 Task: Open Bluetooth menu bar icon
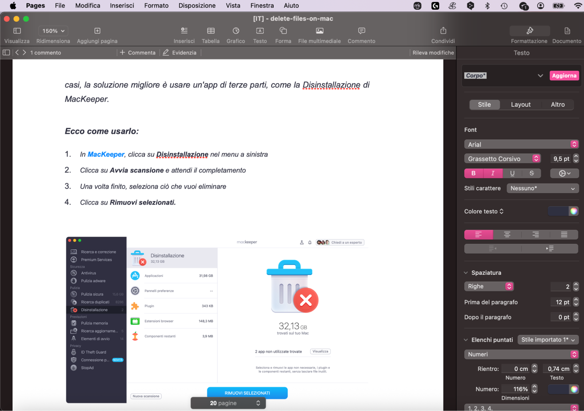coord(487,6)
